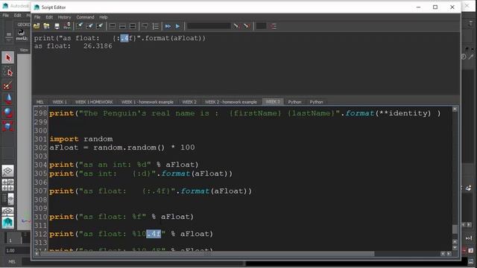Screen dimensions: 477x268
Task: Click the 'import random' line
Action: [x=81, y=139]
